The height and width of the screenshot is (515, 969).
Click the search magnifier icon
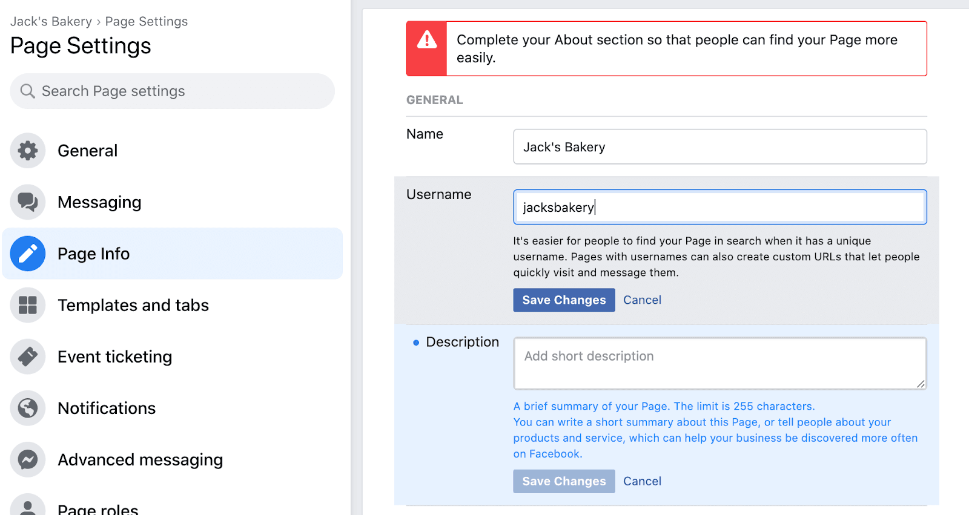pyautogui.click(x=27, y=91)
